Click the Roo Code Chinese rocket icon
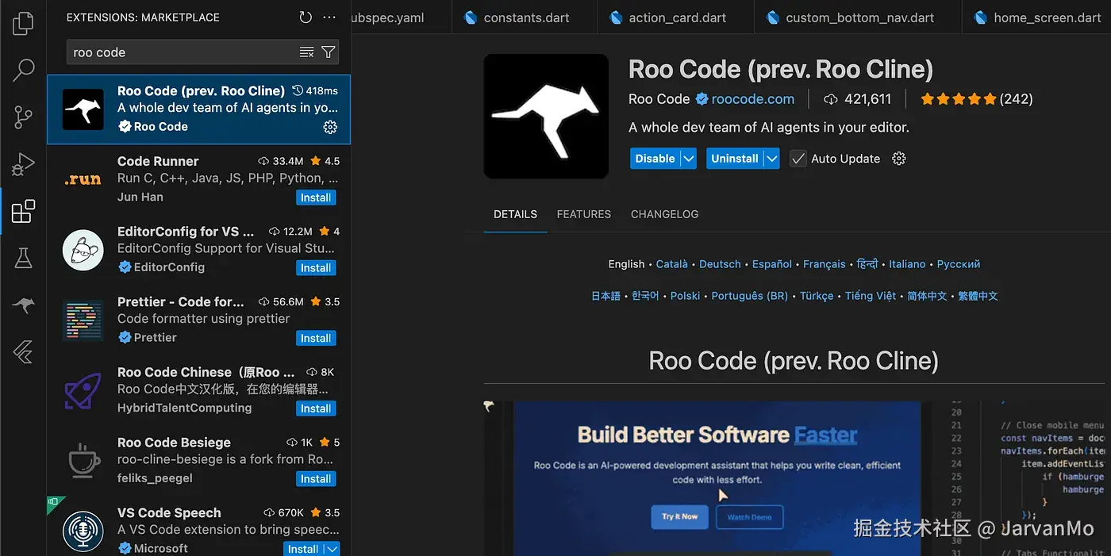This screenshot has height=556, width=1111. click(x=83, y=390)
